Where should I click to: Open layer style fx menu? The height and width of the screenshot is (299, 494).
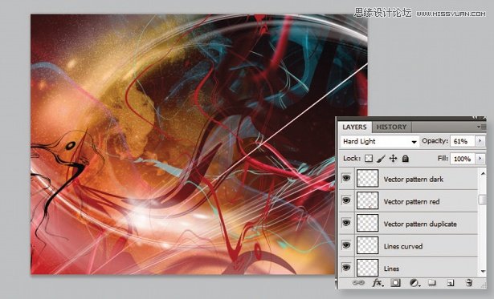point(378,283)
